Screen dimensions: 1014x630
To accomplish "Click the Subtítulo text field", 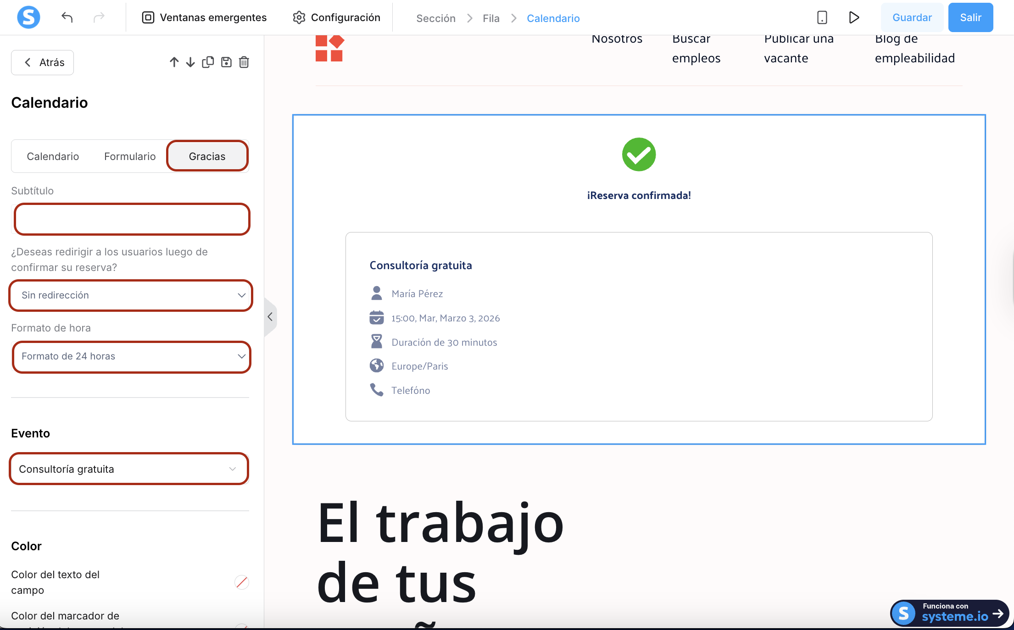I will [x=132, y=219].
